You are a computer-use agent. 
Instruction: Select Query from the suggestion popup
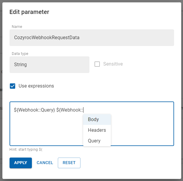coord(94,141)
